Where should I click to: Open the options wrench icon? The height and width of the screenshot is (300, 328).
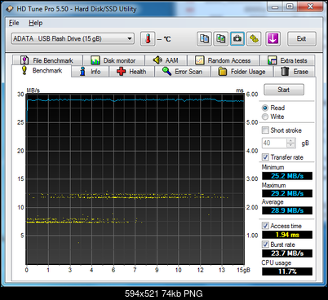pos(254,38)
